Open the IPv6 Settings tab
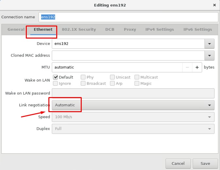The height and width of the screenshot is (170, 220). click(197, 29)
